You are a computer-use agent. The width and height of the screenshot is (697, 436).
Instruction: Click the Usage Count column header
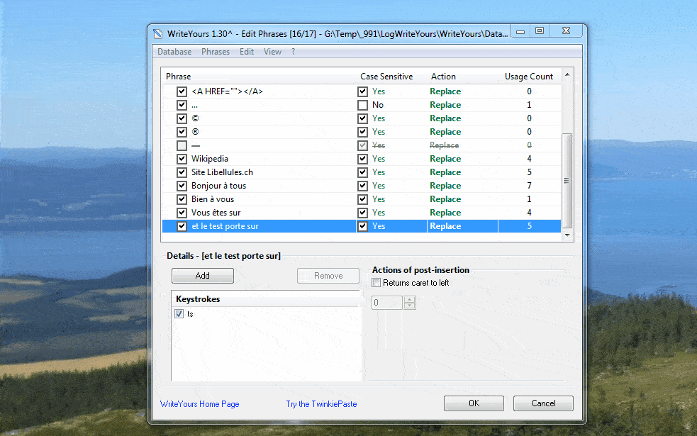pyautogui.click(x=528, y=77)
